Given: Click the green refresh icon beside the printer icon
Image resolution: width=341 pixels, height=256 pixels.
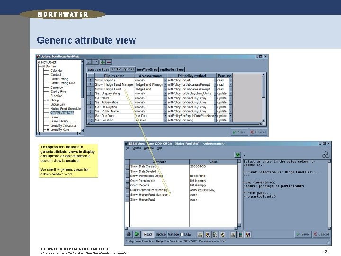Looking at the screenshot, I should (137, 234).
